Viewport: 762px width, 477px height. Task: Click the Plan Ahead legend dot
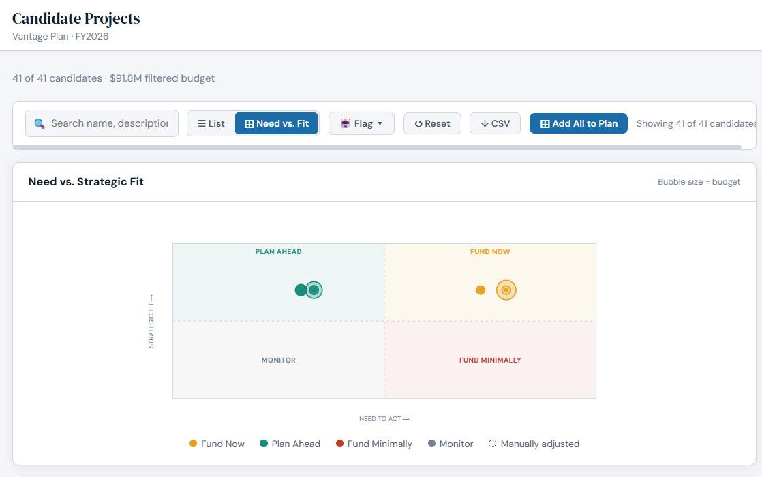click(264, 444)
